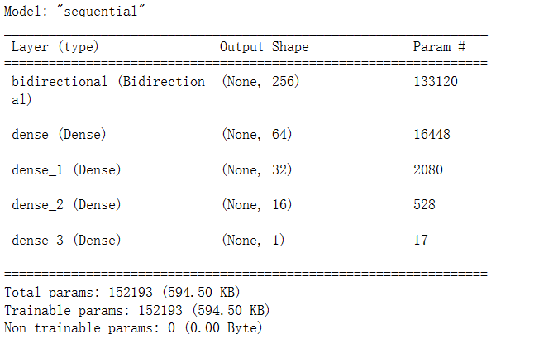The image size is (539, 358).
Task: Click the Param # column header
Action: [x=439, y=46]
